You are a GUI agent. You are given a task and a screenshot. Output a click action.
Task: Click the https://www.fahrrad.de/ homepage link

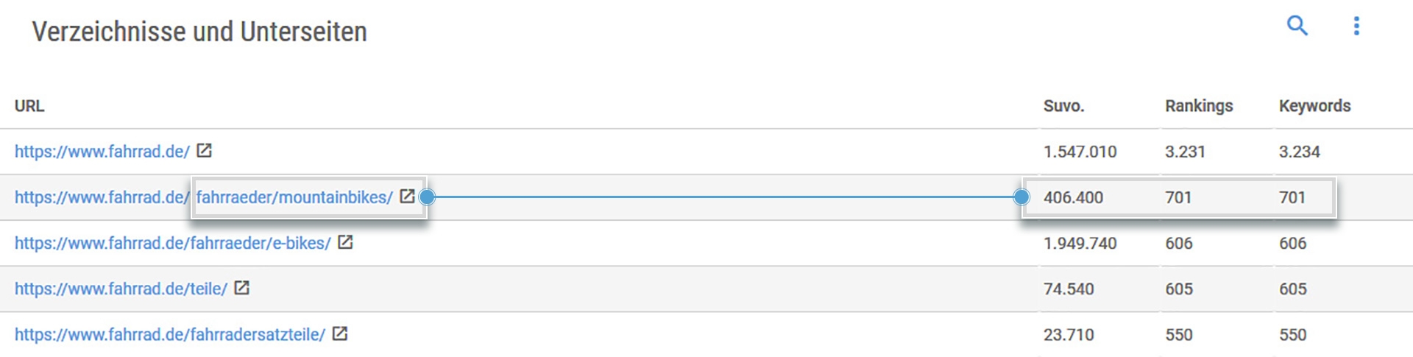click(102, 152)
